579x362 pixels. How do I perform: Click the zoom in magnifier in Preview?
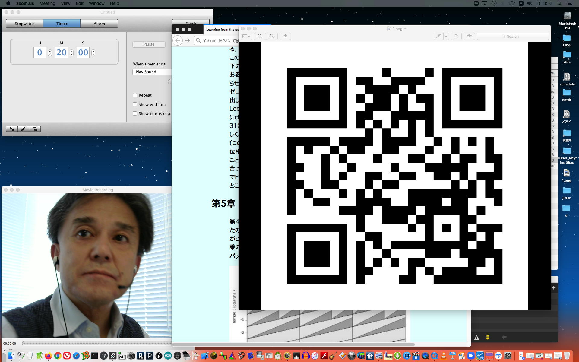(x=272, y=36)
